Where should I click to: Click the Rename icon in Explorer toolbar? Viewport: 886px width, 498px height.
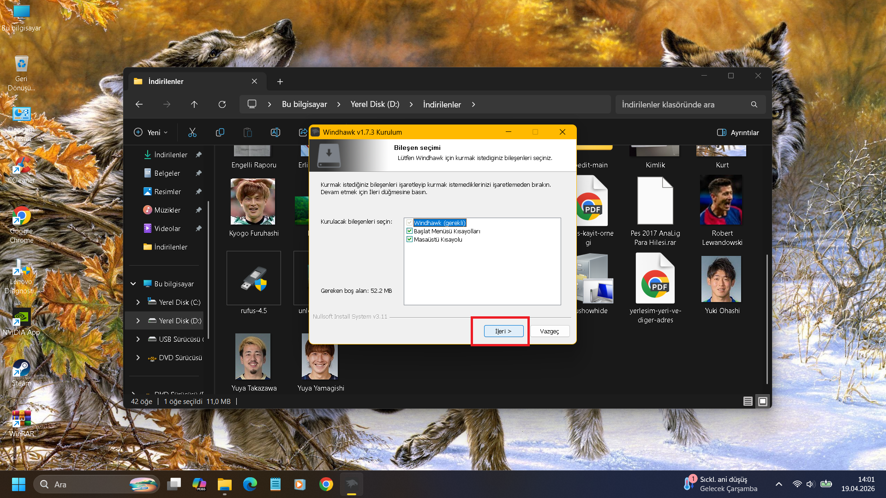click(x=275, y=132)
